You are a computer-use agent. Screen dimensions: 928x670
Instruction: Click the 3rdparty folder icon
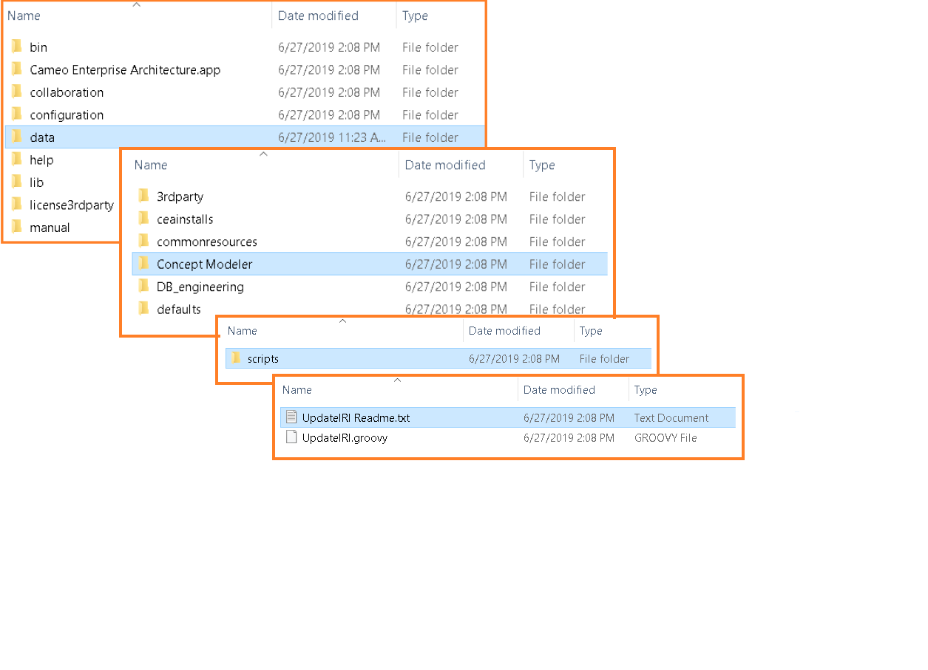(144, 196)
